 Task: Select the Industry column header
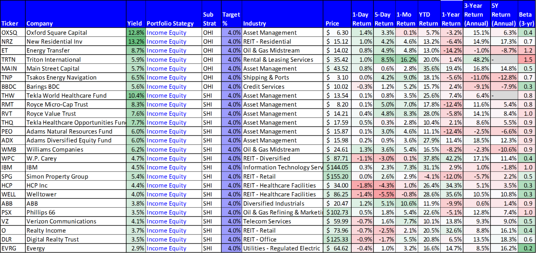point(282,15)
